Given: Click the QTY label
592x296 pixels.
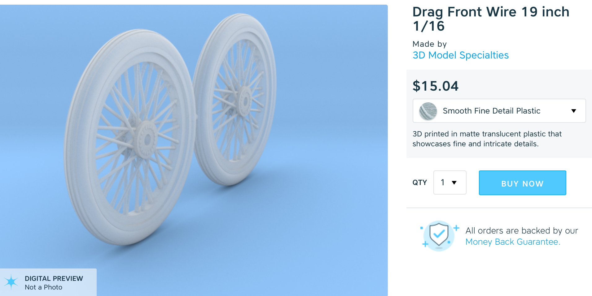Looking at the screenshot, I should [x=420, y=182].
